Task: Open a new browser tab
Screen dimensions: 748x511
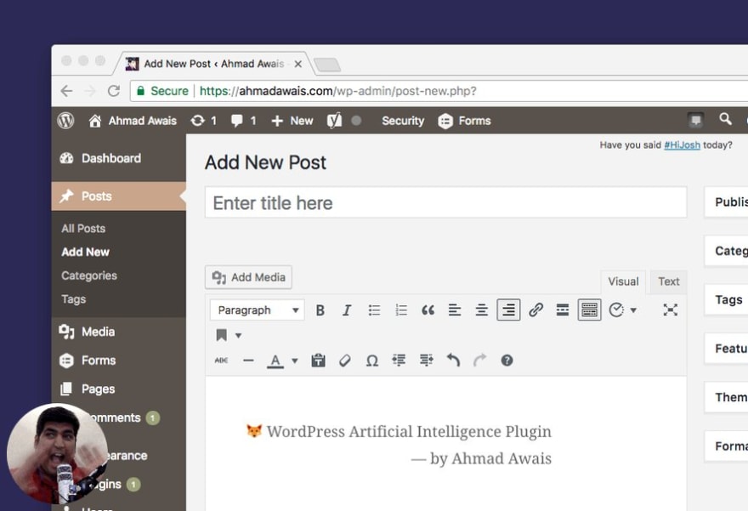Action: click(327, 65)
